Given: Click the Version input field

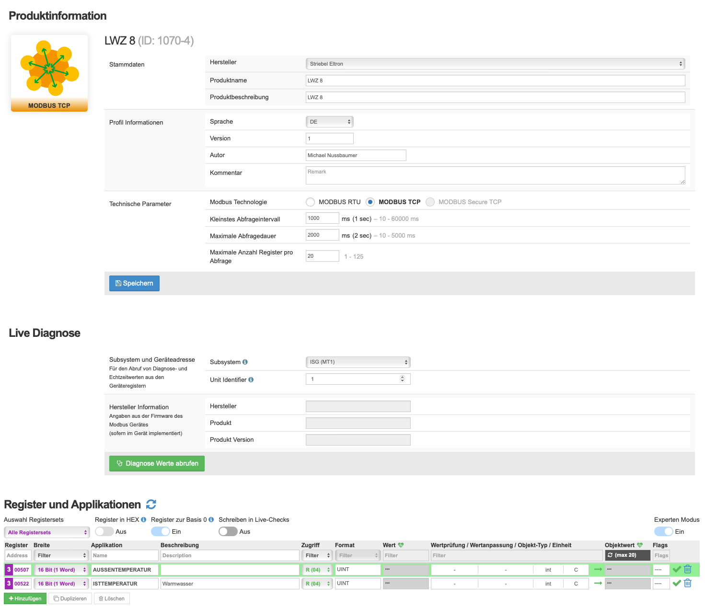Looking at the screenshot, I should pyautogui.click(x=330, y=138).
